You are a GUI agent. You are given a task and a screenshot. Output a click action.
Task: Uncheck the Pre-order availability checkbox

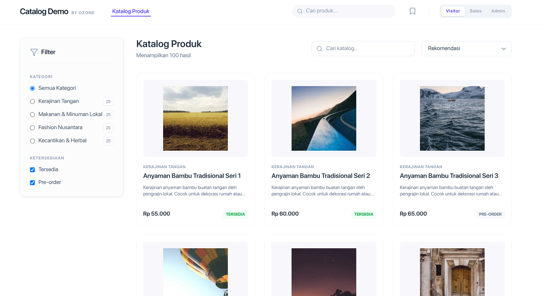(32, 183)
